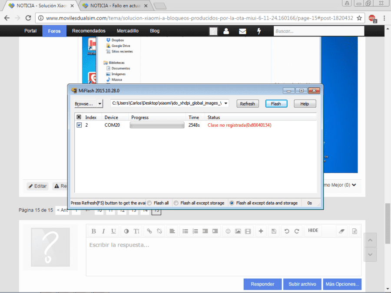Image resolution: width=391 pixels, height=293 pixels.
Task: Open the Portal menu item
Action: pos(30,31)
